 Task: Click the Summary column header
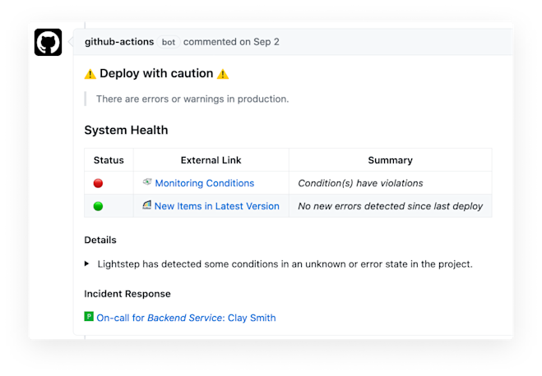tap(390, 160)
